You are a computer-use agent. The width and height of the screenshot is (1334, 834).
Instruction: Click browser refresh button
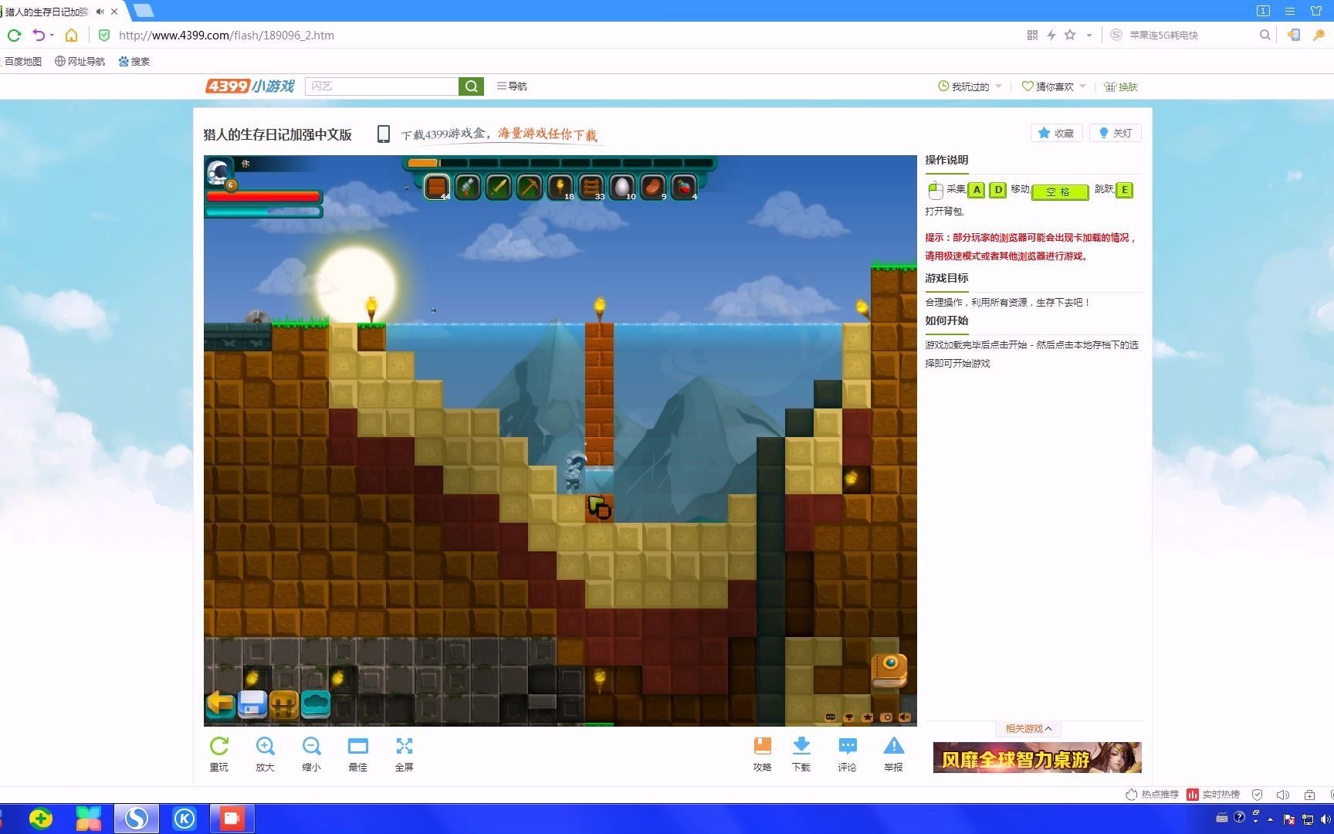click(14, 35)
